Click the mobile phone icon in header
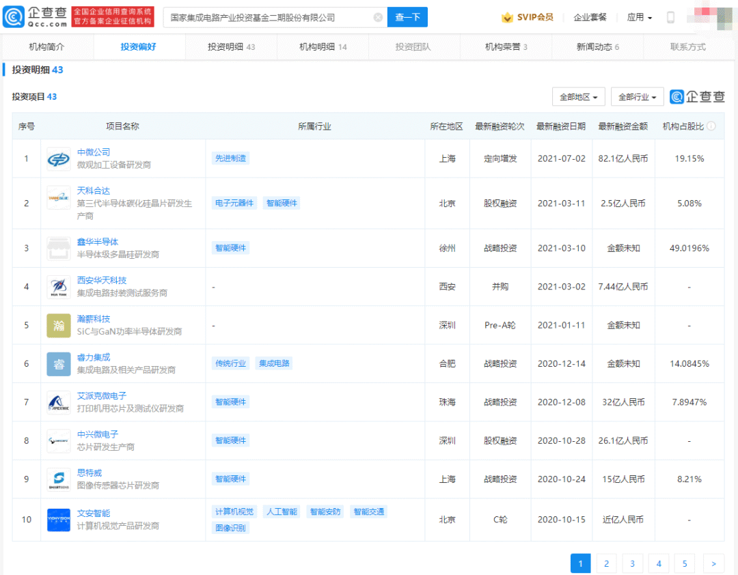The width and height of the screenshot is (738, 575). coord(671,17)
